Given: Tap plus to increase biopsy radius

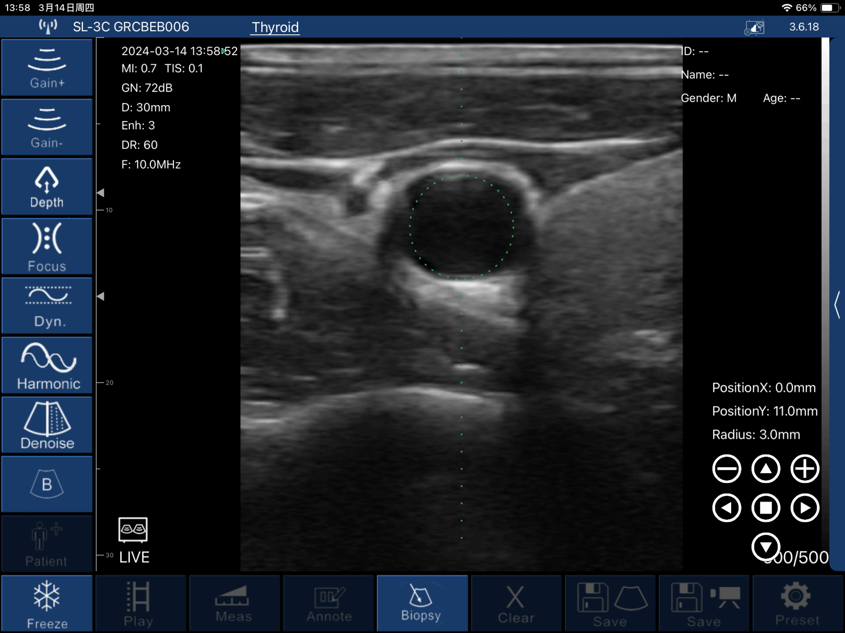Looking at the screenshot, I should tap(805, 469).
